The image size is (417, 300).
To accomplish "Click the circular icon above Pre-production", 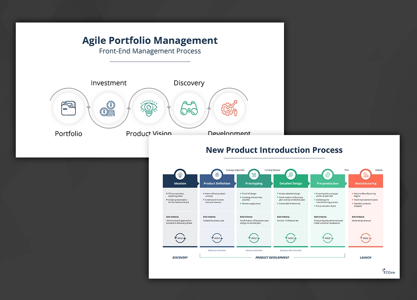I will (x=328, y=175).
